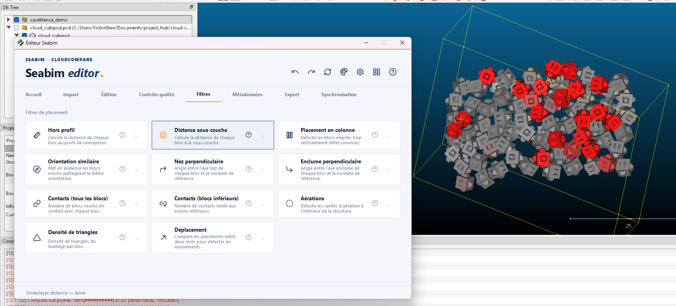
Task: Show help for Contacts (tous les blocs)
Action: pos(122,203)
